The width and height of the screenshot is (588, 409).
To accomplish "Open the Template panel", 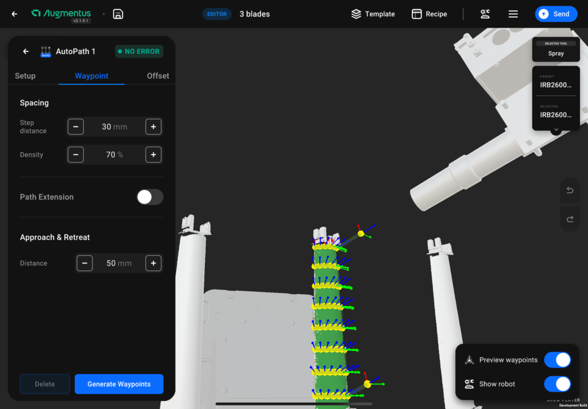I will click(373, 14).
